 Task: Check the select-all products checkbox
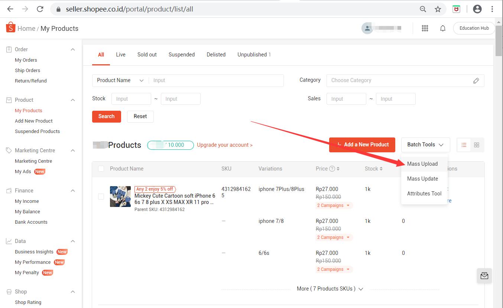101,169
